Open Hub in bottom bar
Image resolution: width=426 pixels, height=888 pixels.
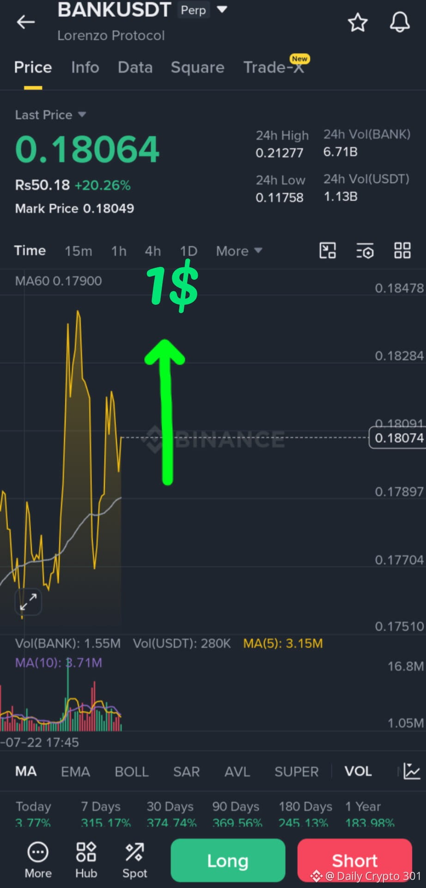tap(86, 860)
